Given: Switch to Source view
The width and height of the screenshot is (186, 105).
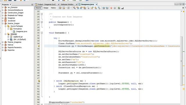Looking at the screenshot, I should tap(38, 8).
